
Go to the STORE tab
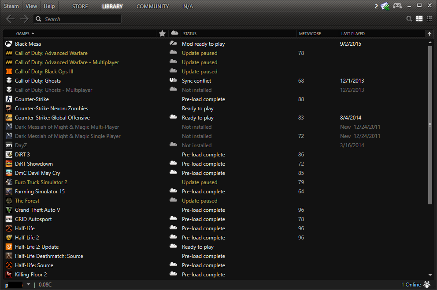[80, 7]
